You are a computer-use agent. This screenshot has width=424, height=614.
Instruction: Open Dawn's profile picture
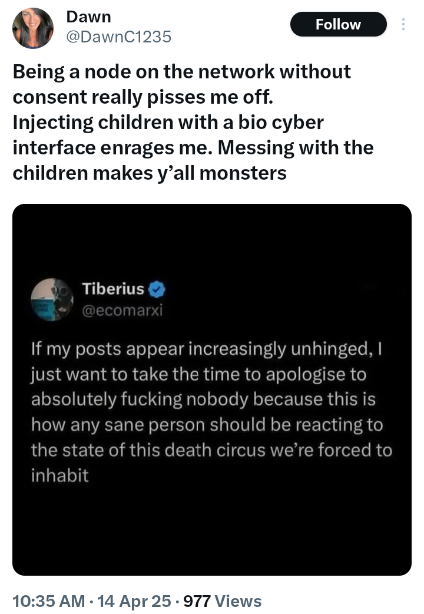[x=33, y=28]
